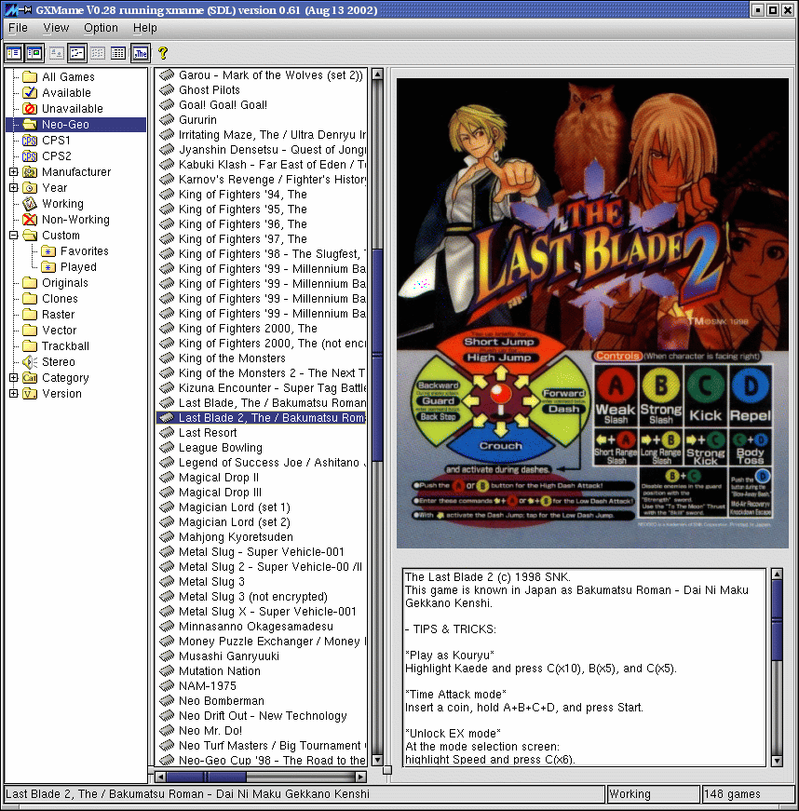Open the Option menu
The height and width of the screenshot is (811, 799).
tap(101, 28)
